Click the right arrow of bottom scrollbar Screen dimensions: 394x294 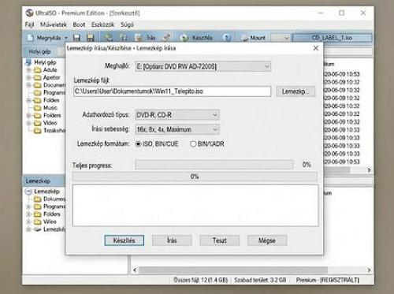click(369, 270)
